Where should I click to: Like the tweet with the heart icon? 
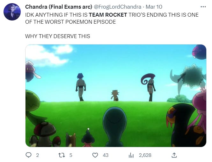pyautogui.click(x=95, y=155)
